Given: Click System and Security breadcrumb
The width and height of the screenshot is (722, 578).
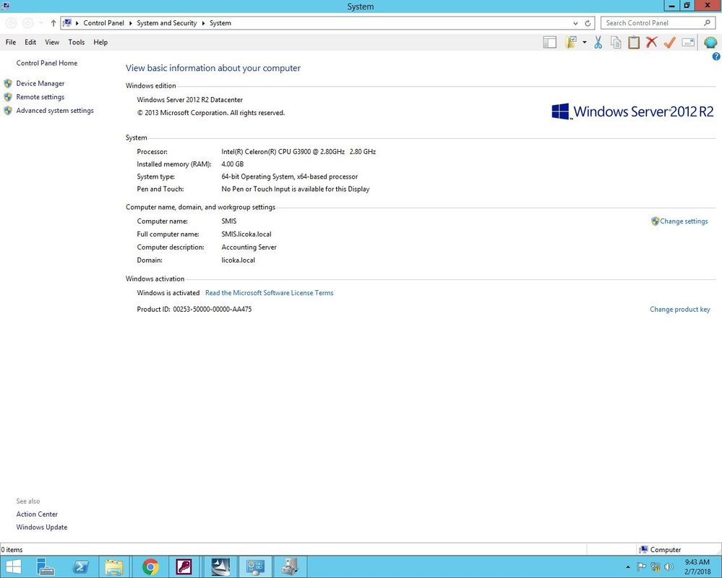Looking at the screenshot, I should [x=167, y=23].
